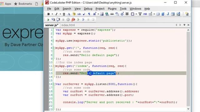Click the blue outlined play arrow icon
Image resolution: width=200 pixels, height=112 pixels.
[83, 20]
